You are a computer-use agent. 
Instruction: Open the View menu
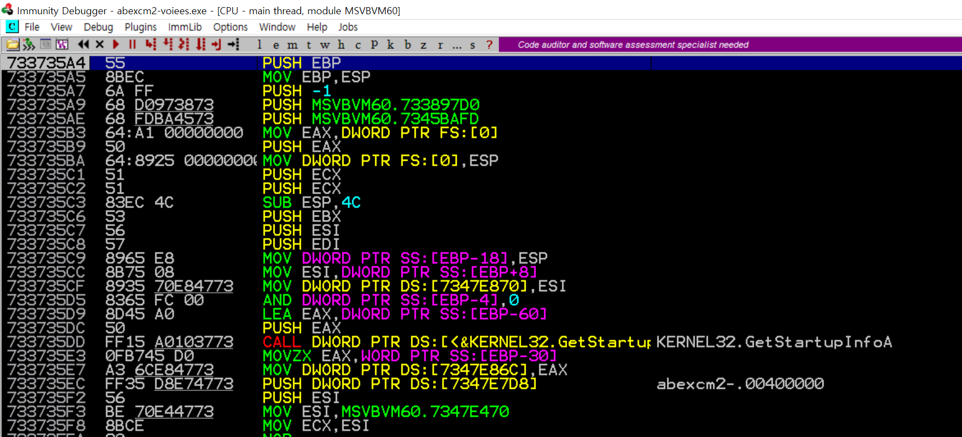[61, 27]
